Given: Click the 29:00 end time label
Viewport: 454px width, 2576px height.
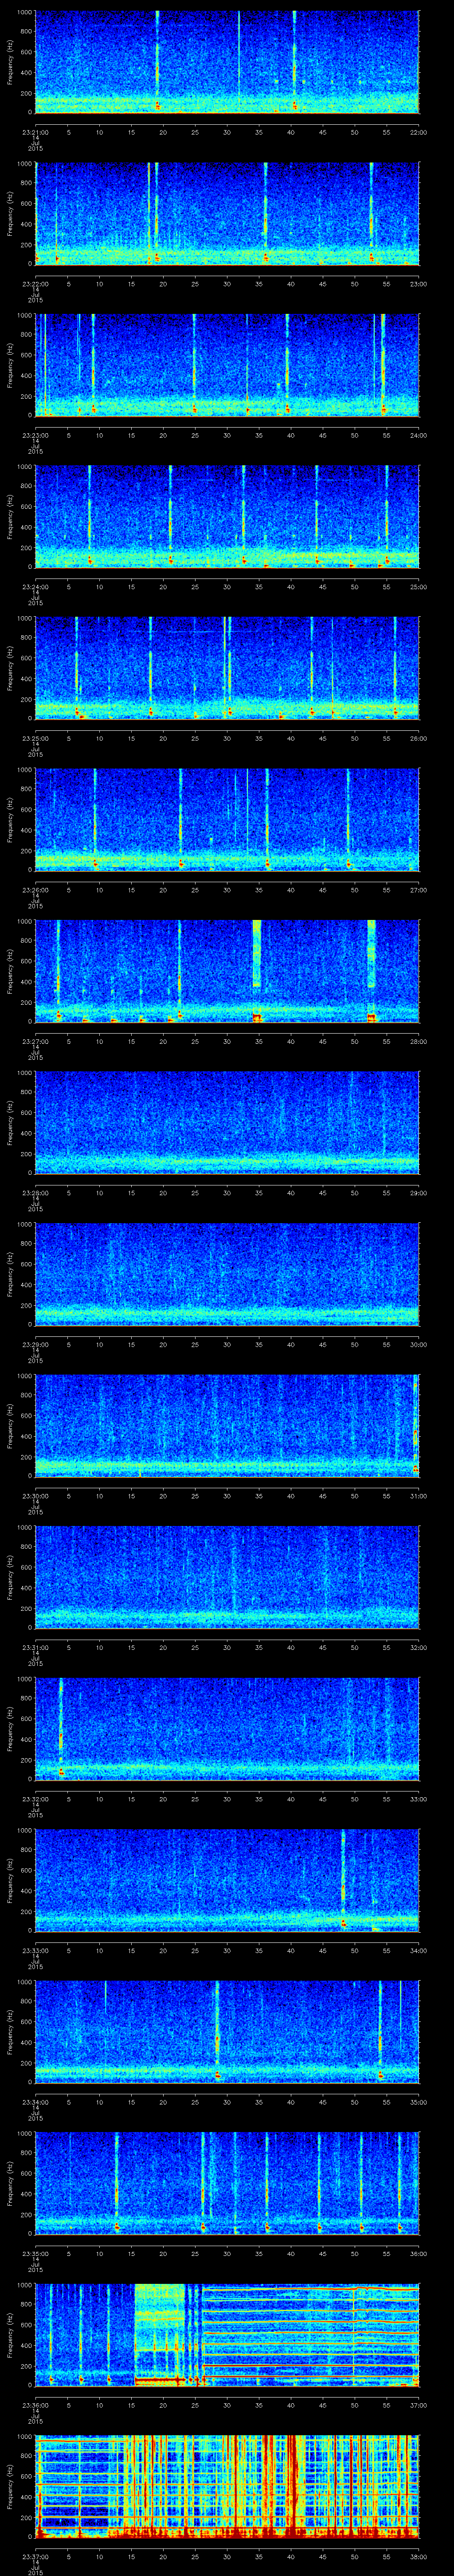Looking at the screenshot, I should pos(418,1192).
